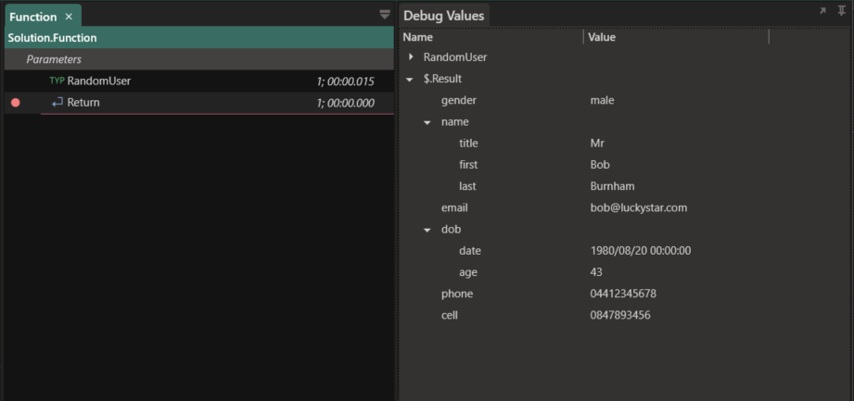Collapse the $.Result node
Screen dimensions: 854x401
(x=410, y=80)
